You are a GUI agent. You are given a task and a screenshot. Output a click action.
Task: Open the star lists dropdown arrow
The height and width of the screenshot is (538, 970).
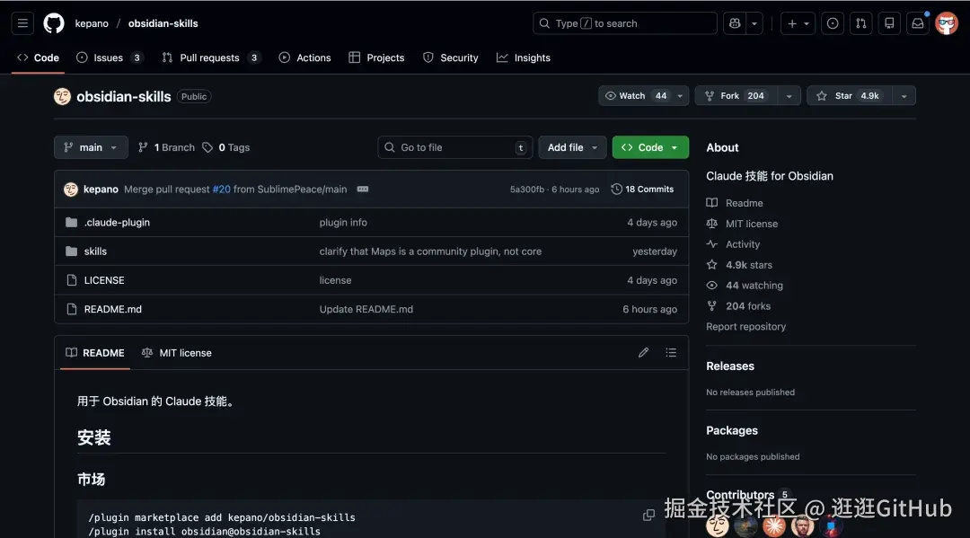click(x=904, y=96)
